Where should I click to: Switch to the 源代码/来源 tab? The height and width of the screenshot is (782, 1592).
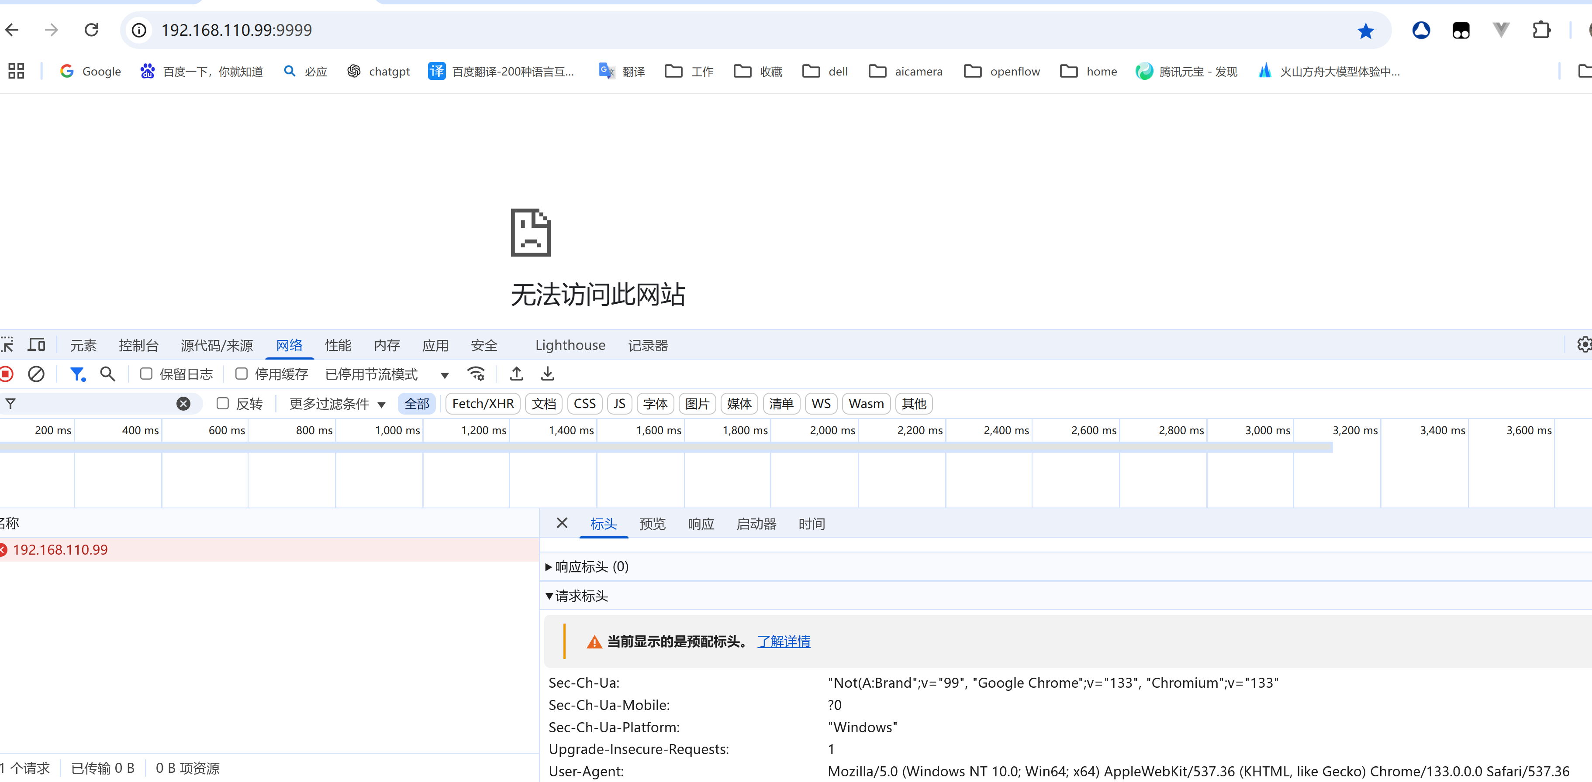(217, 345)
